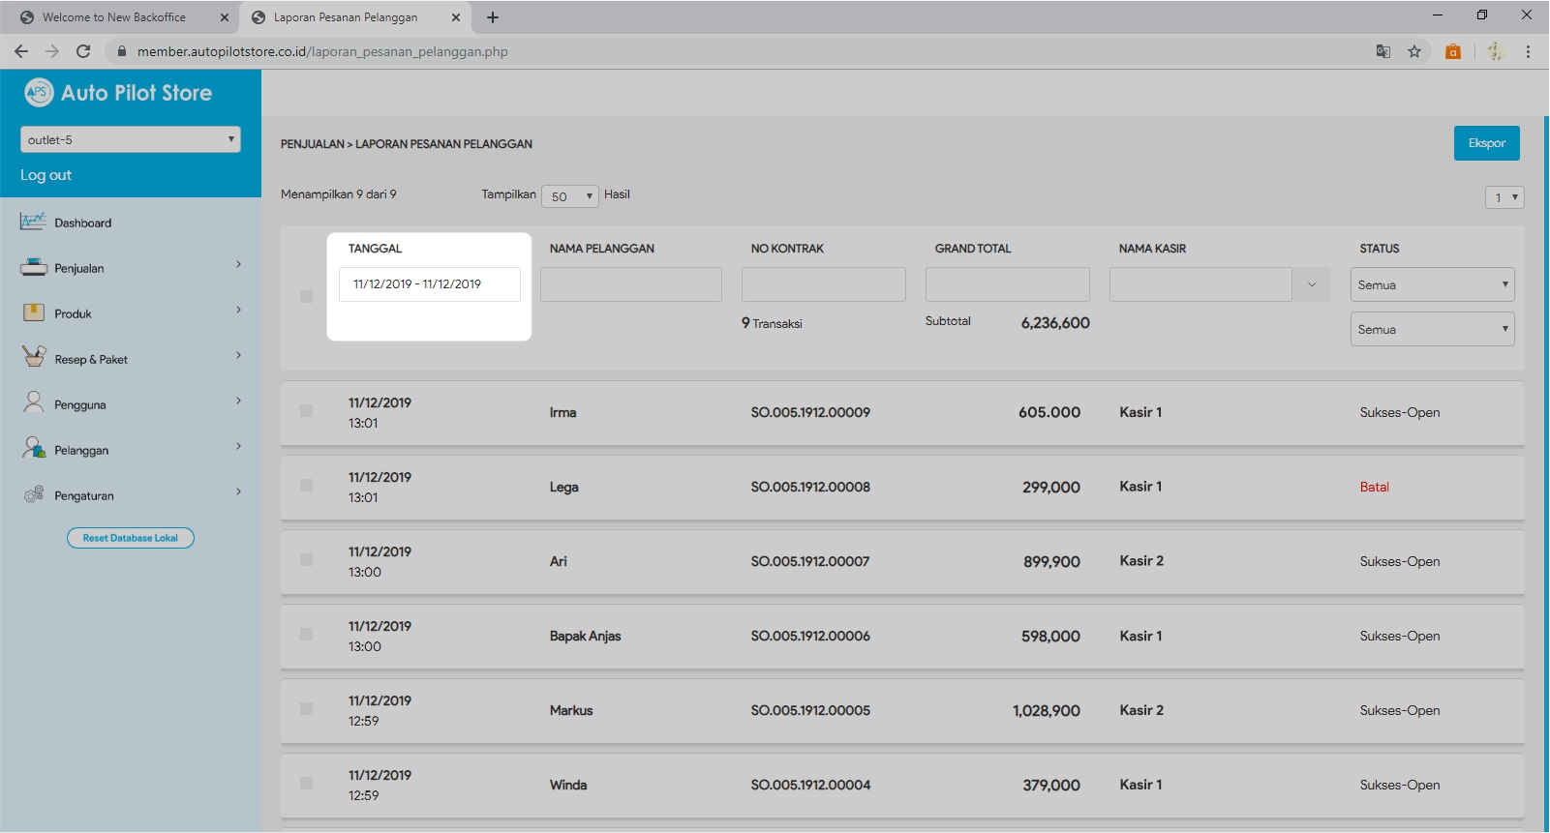Open the outlet-5 selector dropdown
This screenshot has width=1550, height=833.
pyautogui.click(x=130, y=139)
